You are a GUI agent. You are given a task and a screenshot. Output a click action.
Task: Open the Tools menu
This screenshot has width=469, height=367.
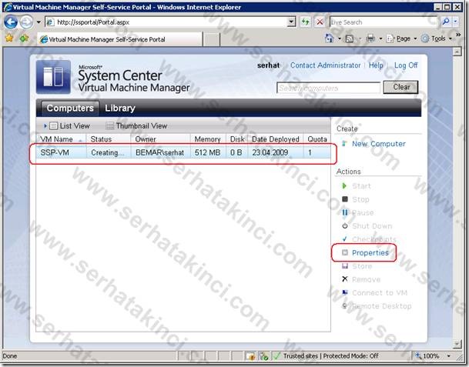tap(436, 38)
